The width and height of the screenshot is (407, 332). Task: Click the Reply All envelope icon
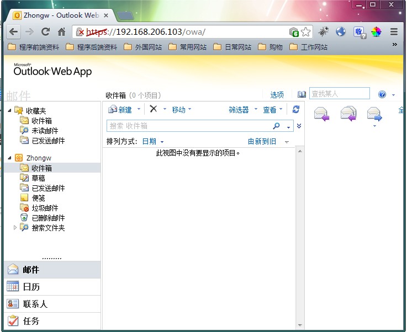coord(348,114)
